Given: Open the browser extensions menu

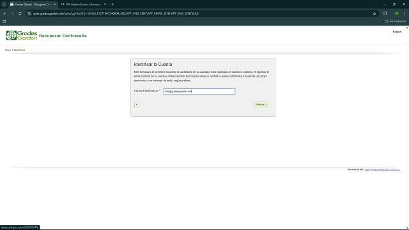Looking at the screenshot, I should [x=385, y=13].
